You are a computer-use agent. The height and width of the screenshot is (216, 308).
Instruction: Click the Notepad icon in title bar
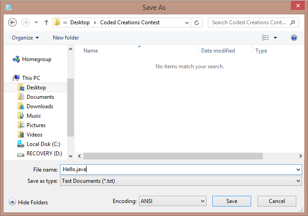tap(8, 7)
